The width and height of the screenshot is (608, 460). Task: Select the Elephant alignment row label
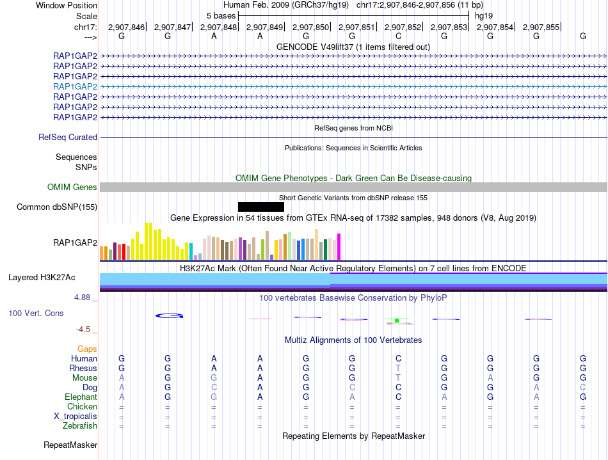point(81,397)
